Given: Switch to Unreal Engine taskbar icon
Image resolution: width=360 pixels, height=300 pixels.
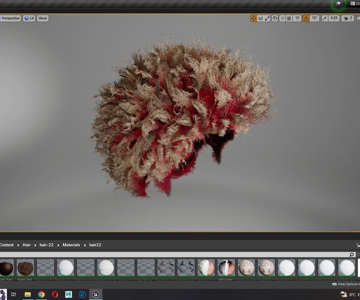Looking at the screenshot, I should pyautogui.click(x=96, y=294).
